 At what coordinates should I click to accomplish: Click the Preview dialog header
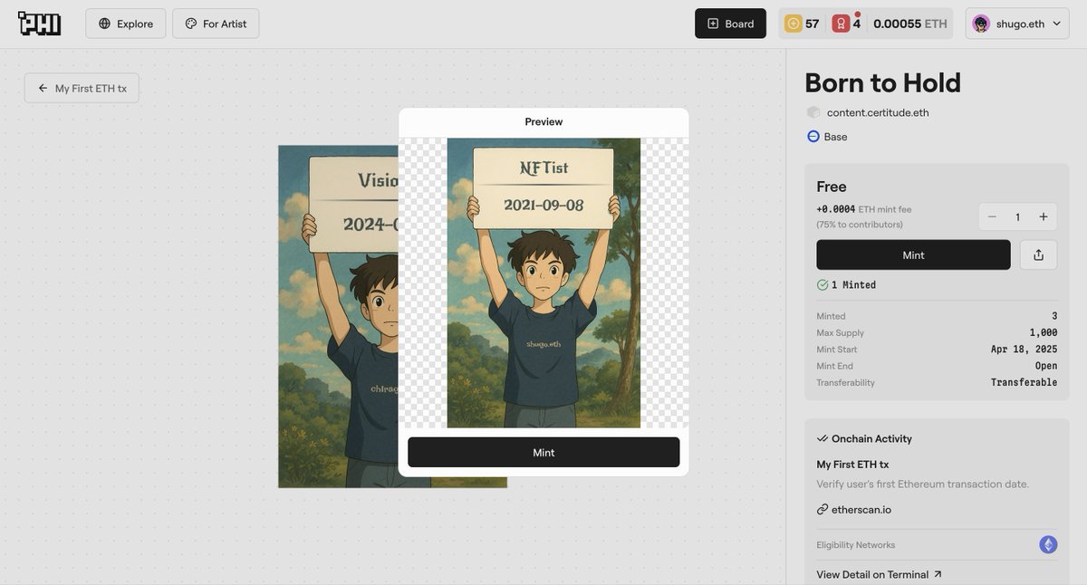(543, 121)
